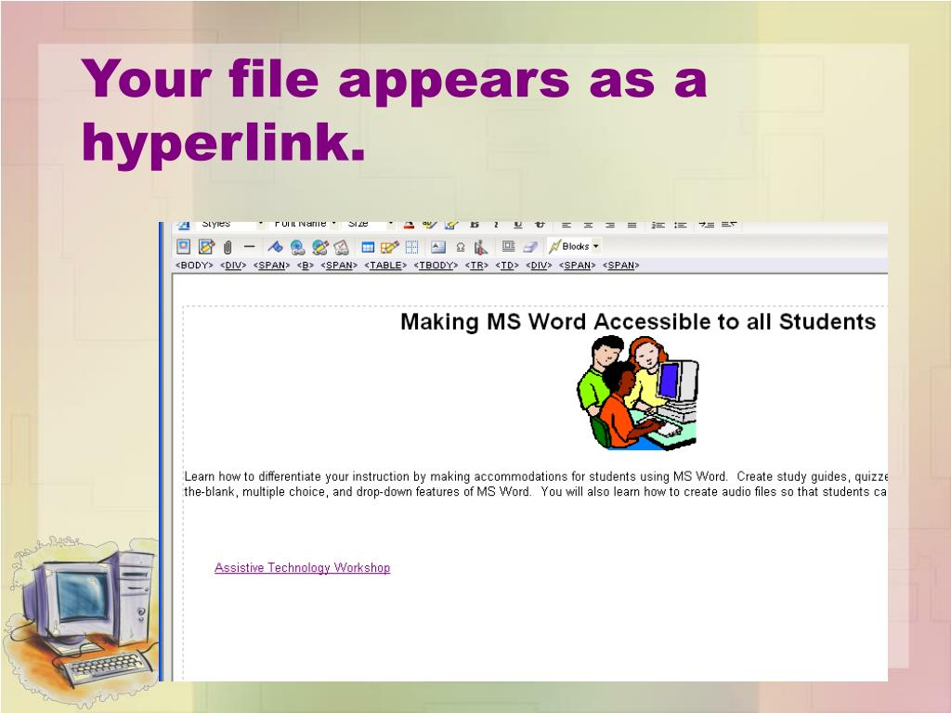The height and width of the screenshot is (713, 951).
Task: Toggle Italic formatting
Action: pos(496,225)
